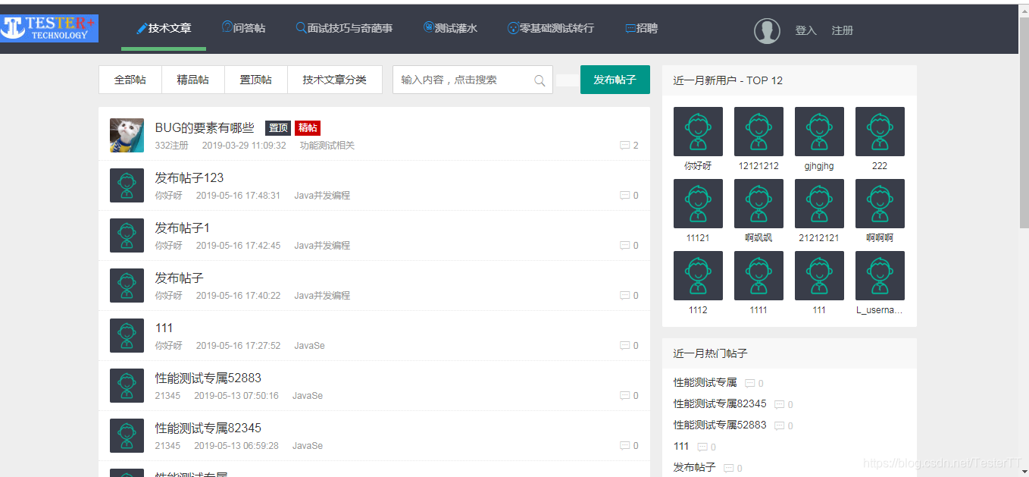Click the TESTER+ TECHNOLOGY logo
1029x477 pixels.
(49, 27)
